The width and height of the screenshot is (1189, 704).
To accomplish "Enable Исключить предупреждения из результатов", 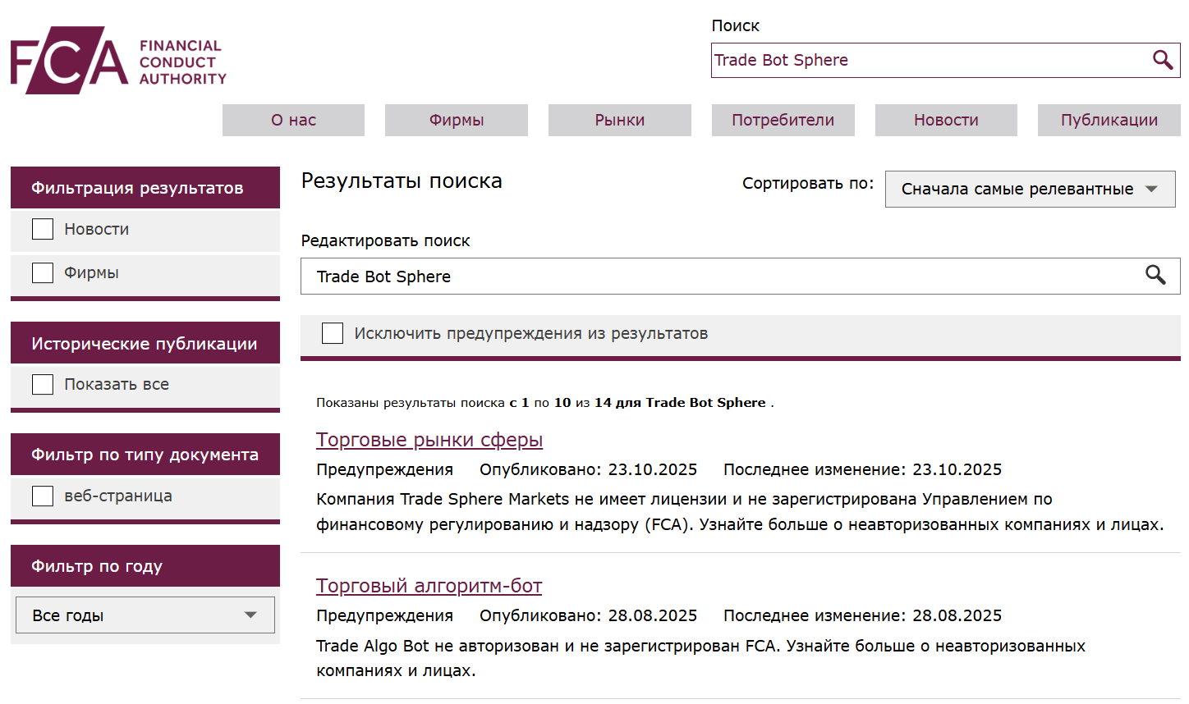I will 332,333.
